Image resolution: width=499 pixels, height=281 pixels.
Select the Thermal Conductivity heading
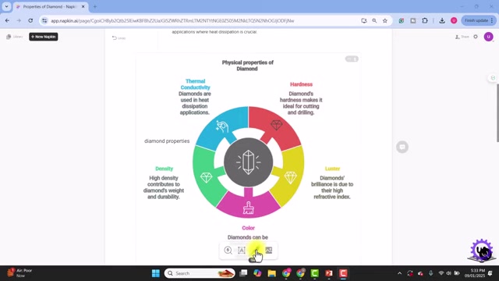click(x=195, y=84)
